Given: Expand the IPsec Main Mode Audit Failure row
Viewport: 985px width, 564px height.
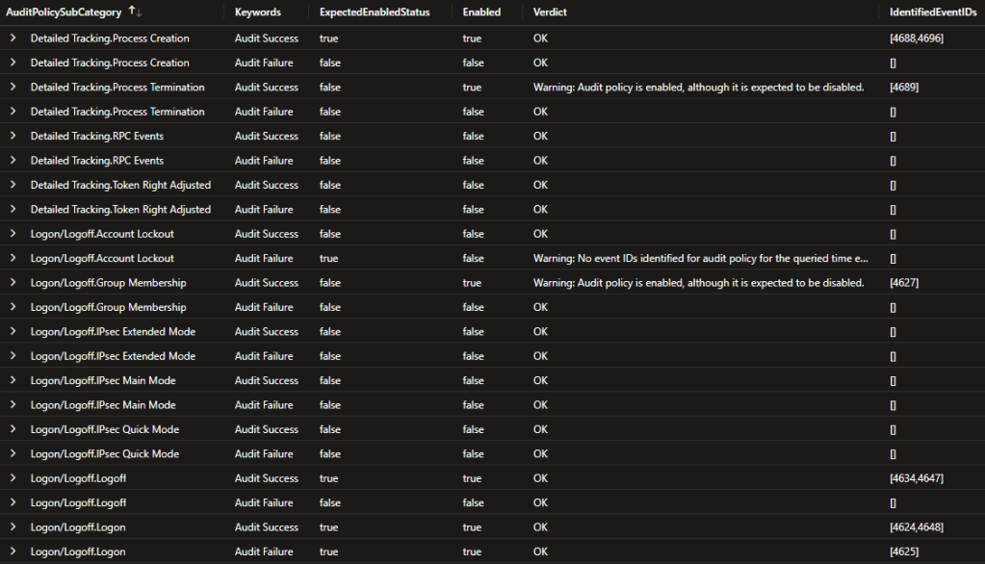Looking at the screenshot, I should (x=13, y=404).
